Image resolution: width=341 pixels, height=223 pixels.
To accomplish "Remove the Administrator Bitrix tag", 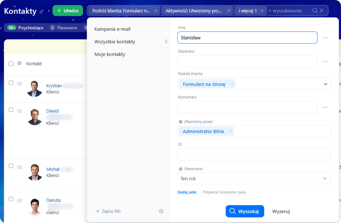I will (x=231, y=131).
